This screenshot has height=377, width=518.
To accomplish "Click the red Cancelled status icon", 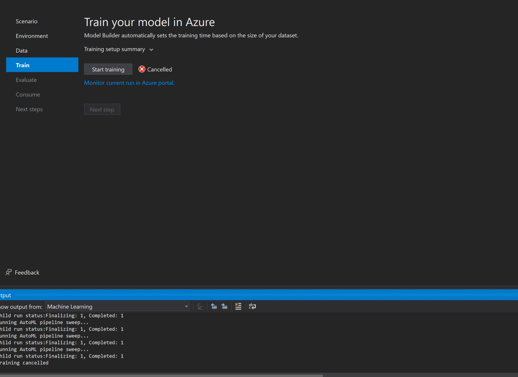I will (142, 69).
